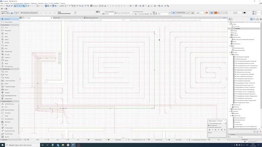
Task: Open the Конструирование menu
Action: tap(18, 3)
